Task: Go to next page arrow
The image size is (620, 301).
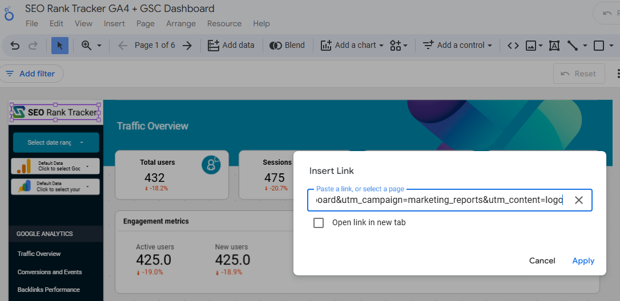Action: 187,46
